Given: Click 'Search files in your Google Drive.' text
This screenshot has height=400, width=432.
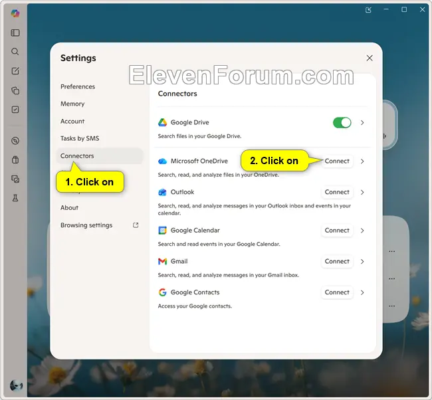Looking at the screenshot, I should pos(199,136).
